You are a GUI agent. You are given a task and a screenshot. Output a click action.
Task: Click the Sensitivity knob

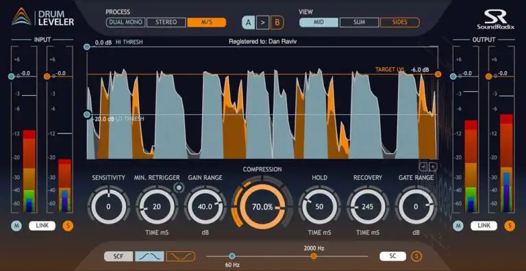108,207
